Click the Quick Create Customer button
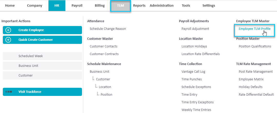Image resolution: width=277 pixels, height=113 pixels. tap(42, 40)
